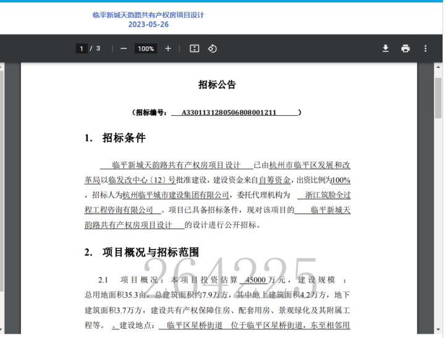Click the text 100% funding ratio
445x338 pixels.
tap(341, 180)
